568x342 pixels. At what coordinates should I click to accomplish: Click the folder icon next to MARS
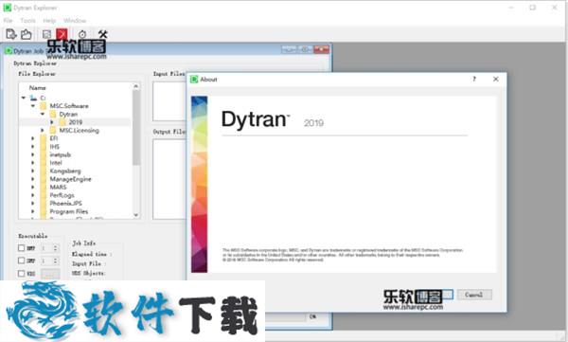44,188
